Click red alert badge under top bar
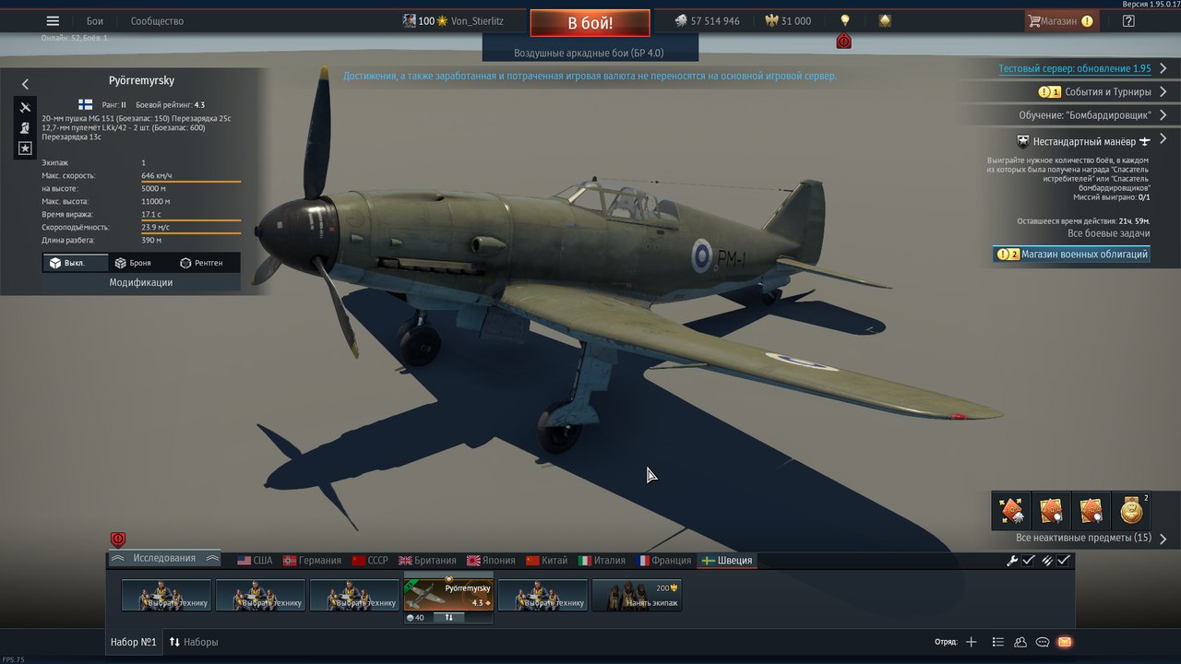1181x664 pixels. pos(843,41)
